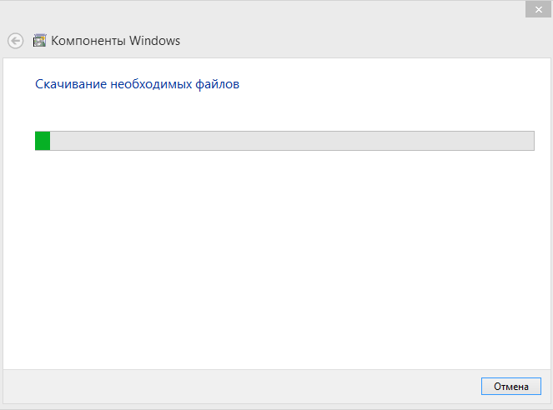The image size is (553, 410).
Task: Click the middle of the progress bar
Action: pos(284,140)
